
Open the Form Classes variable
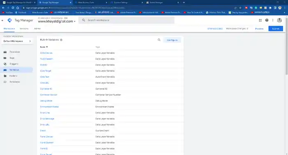point(46,137)
